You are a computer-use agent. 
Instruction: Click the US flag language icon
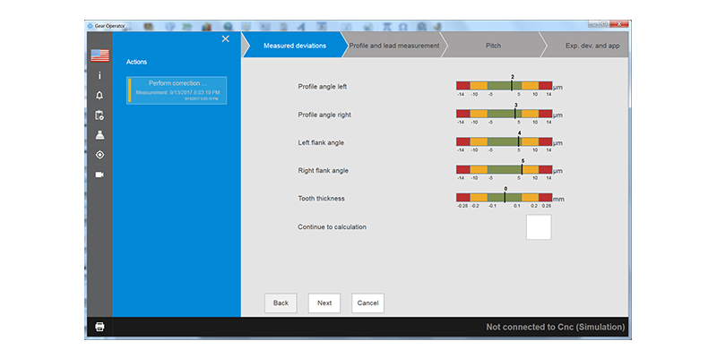[99, 55]
